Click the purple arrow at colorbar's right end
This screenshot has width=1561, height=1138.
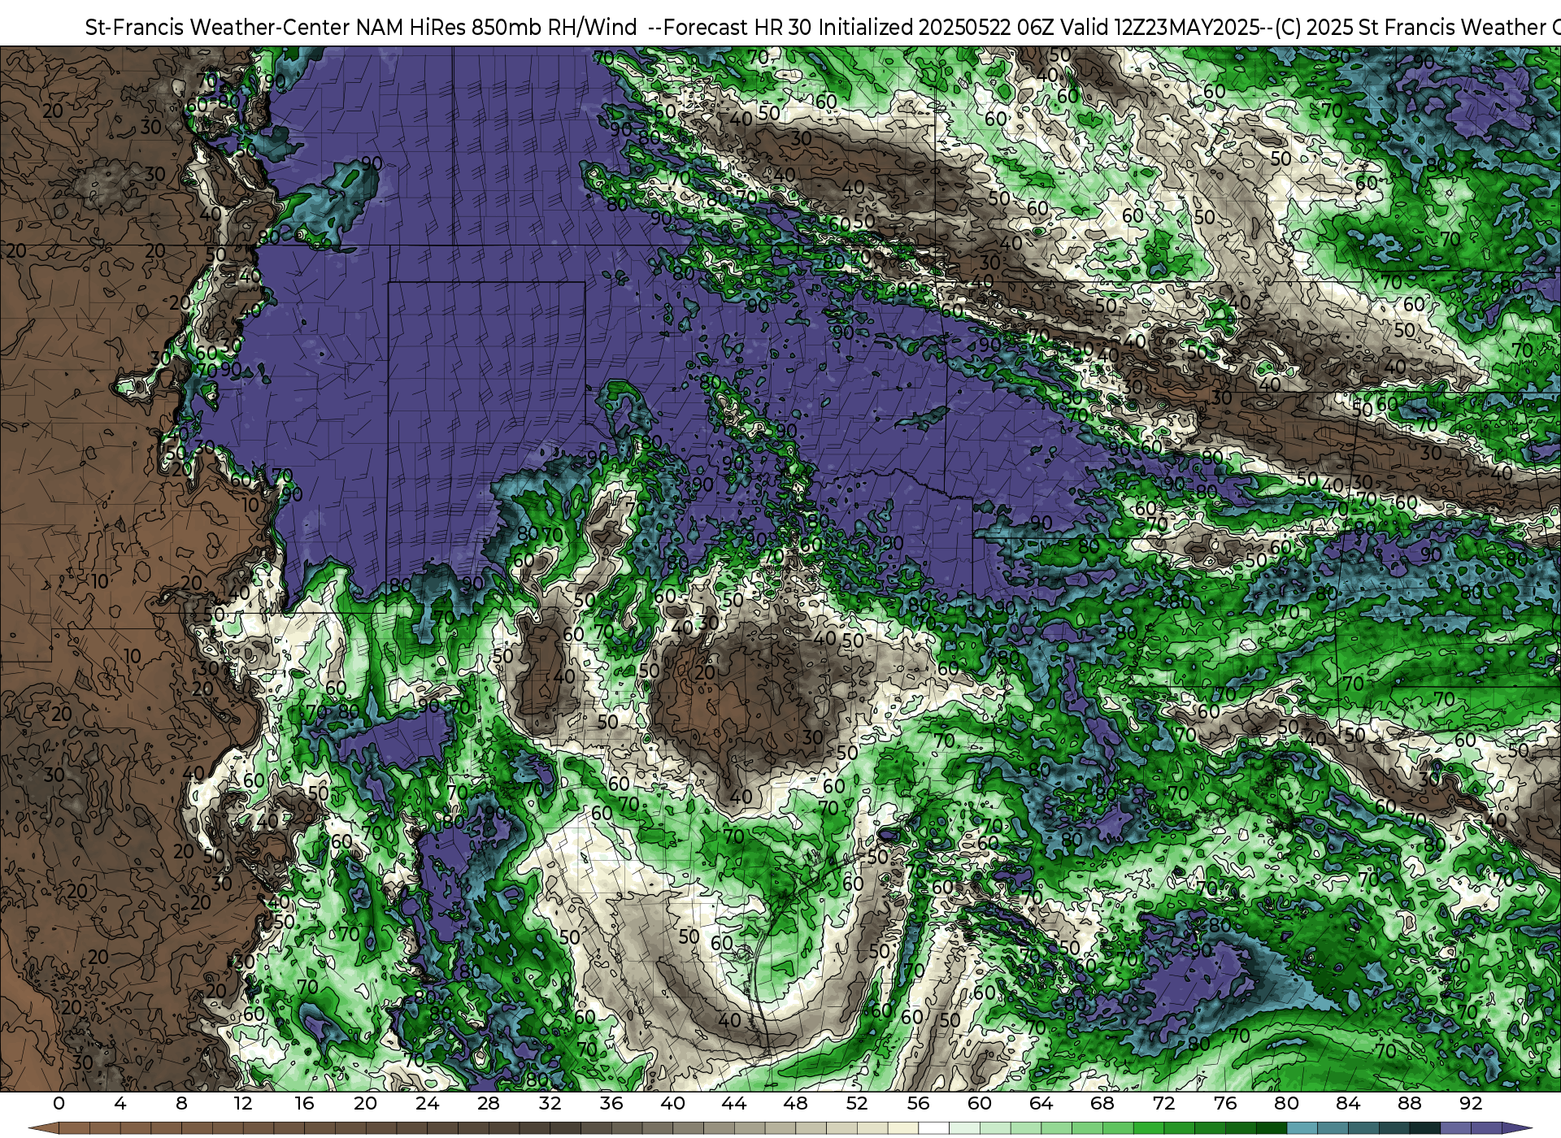pos(1516,1129)
